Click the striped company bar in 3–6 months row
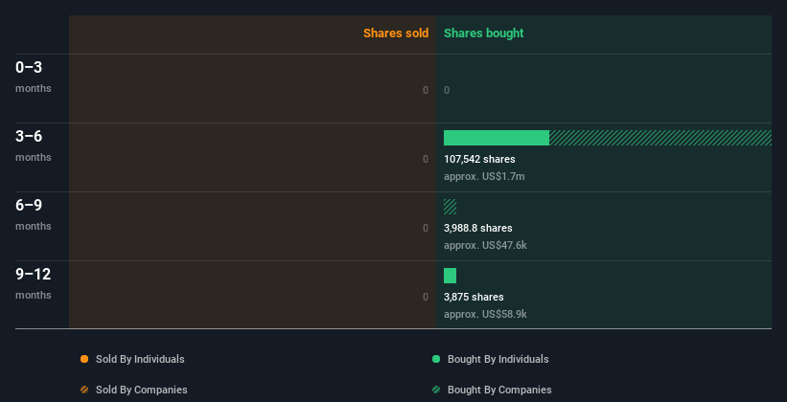Screen dimensions: 787x402 (x=660, y=138)
